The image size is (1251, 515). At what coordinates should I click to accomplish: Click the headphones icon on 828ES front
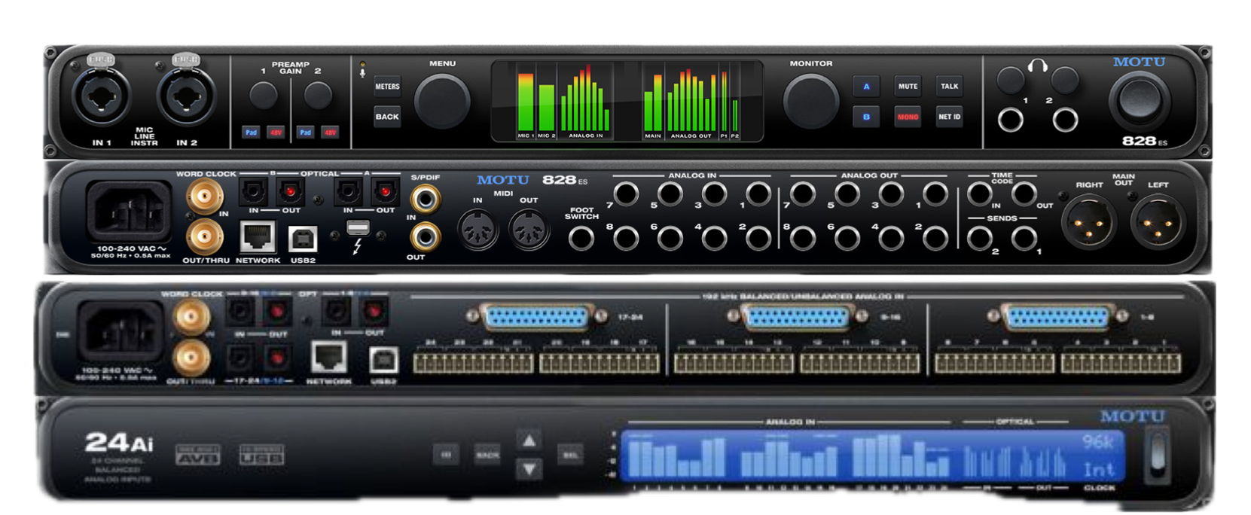coord(1038,66)
